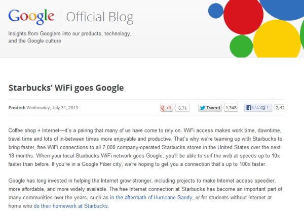Screen dimensions: 304x217
Task: Click the posted date Wednesday, July 31, 2013
Action: coord(53,108)
